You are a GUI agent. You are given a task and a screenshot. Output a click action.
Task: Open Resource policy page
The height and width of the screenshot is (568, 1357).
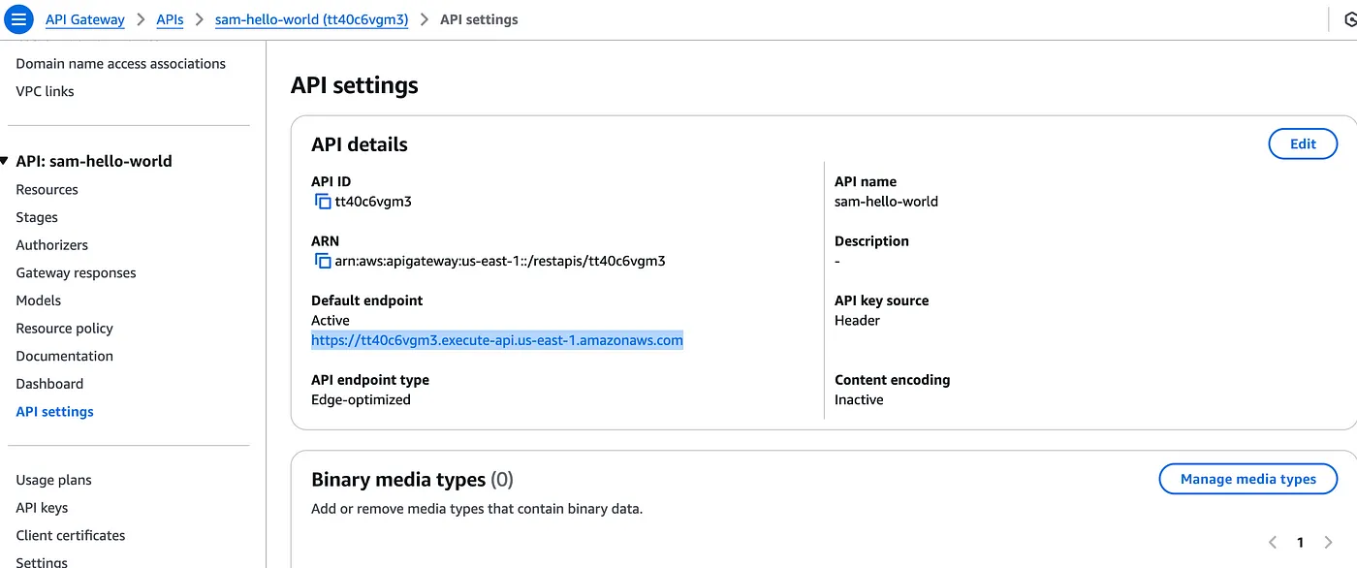(x=65, y=329)
